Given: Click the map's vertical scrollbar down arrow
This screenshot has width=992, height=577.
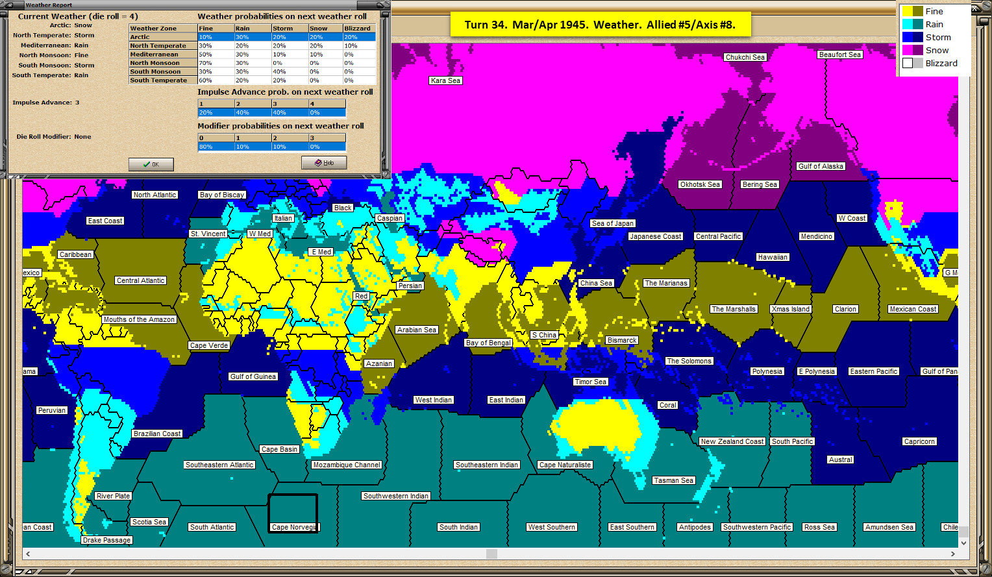Looking at the screenshot, I should pyautogui.click(x=963, y=543).
